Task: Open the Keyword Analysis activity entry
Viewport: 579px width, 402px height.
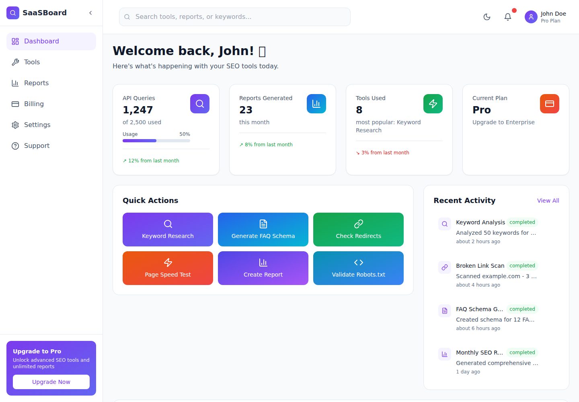Action: tap(496, 232)
